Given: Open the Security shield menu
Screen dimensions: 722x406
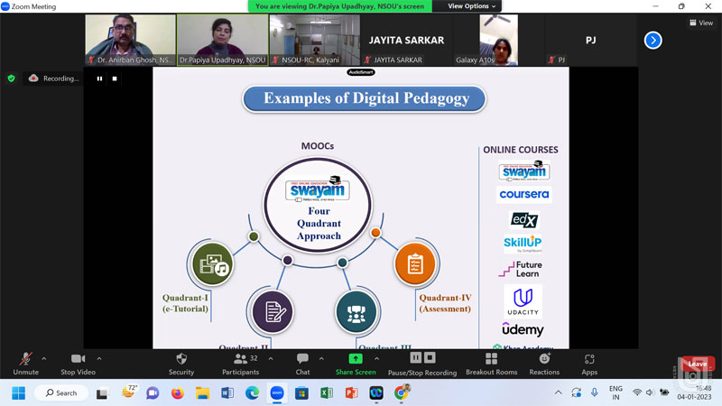Looking at the screenshot, I should tap(181, 364).
